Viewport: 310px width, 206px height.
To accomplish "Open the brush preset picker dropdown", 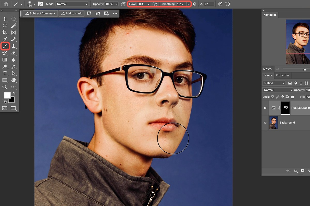I will (x=34, y=4).
